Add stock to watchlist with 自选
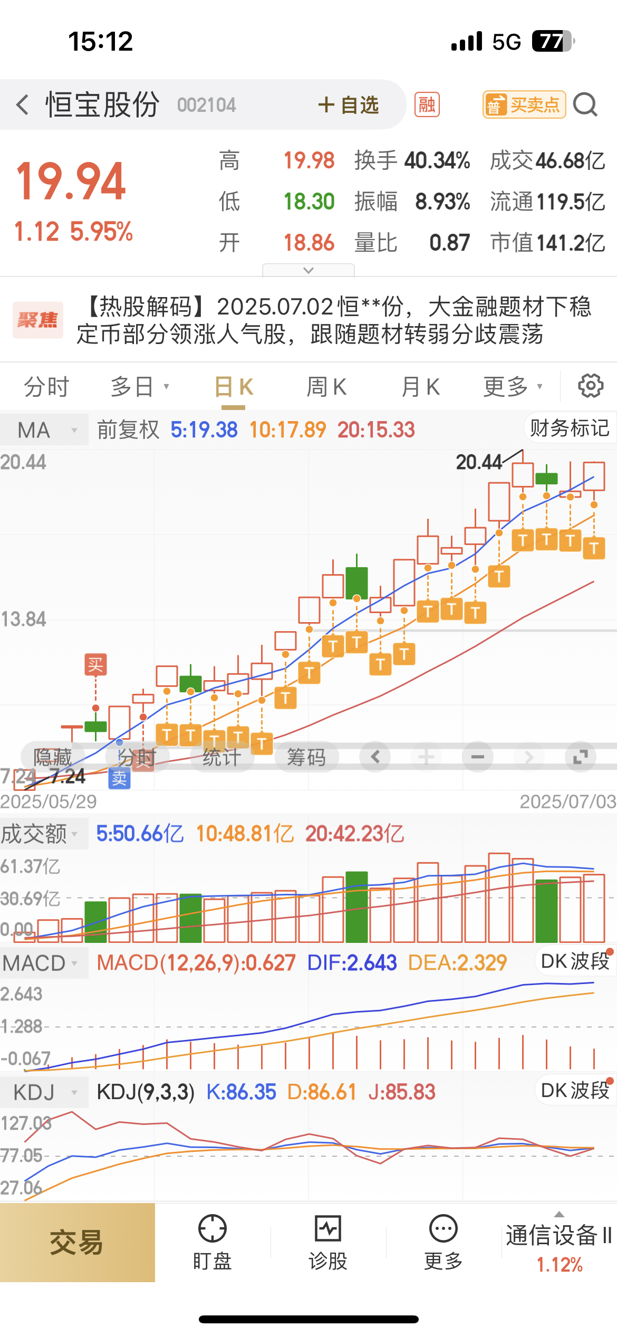 click(x=349, y=104)
